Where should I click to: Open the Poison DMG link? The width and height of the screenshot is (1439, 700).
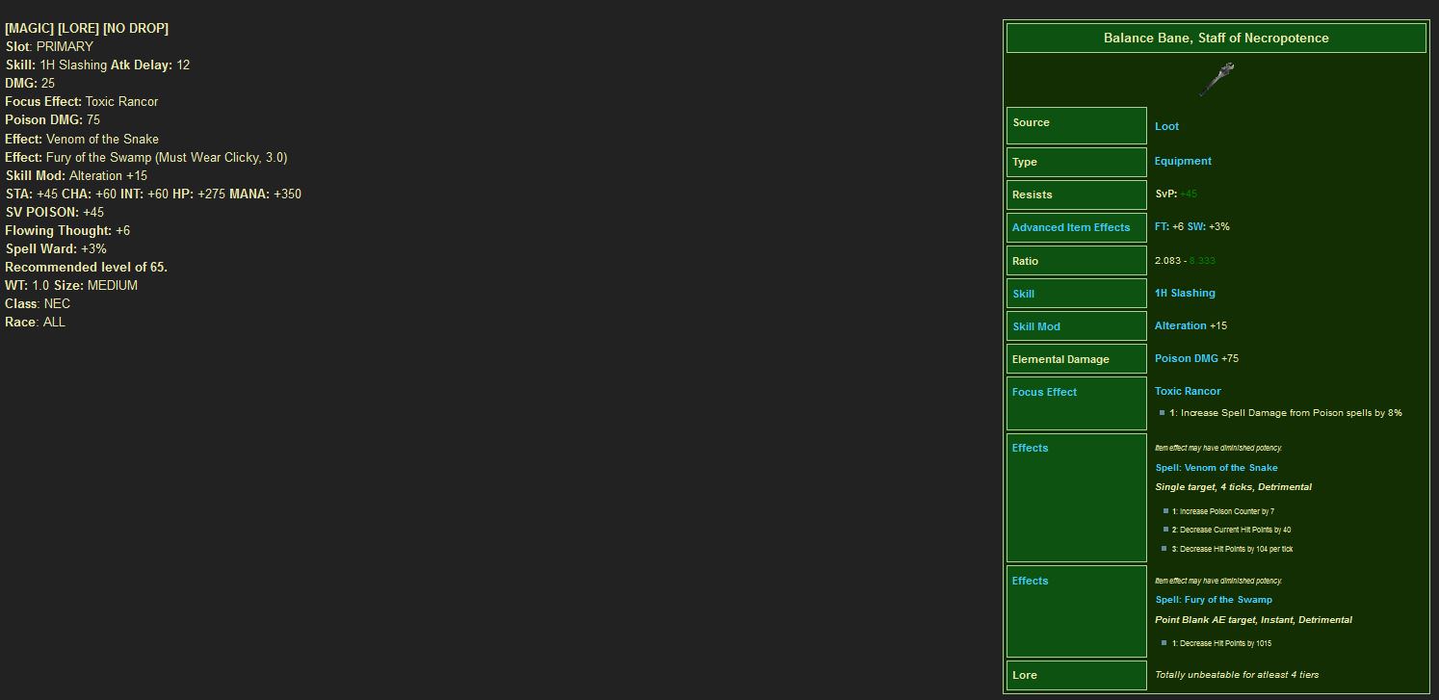coord(1187,358)
